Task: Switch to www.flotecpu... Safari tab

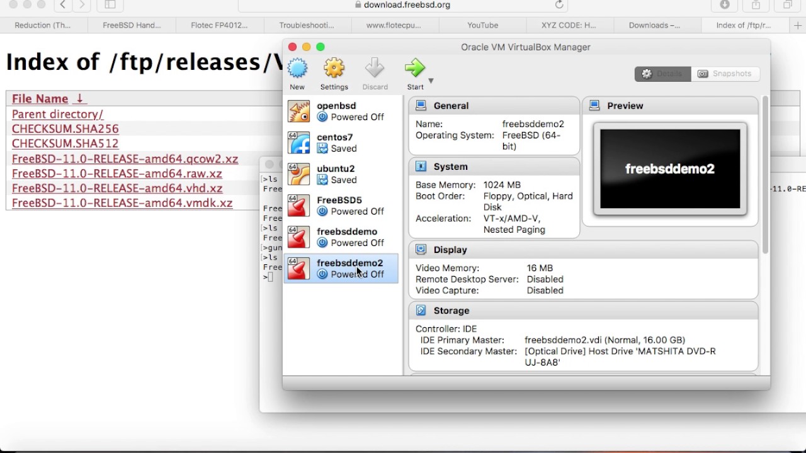Action: [394, 25]
